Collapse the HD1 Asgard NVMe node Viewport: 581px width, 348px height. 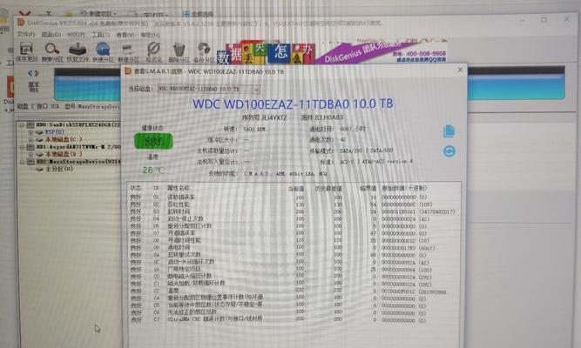[23, 147]
